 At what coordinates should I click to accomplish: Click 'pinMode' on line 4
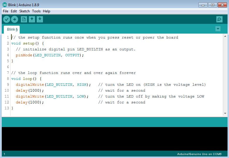point(24,55)
